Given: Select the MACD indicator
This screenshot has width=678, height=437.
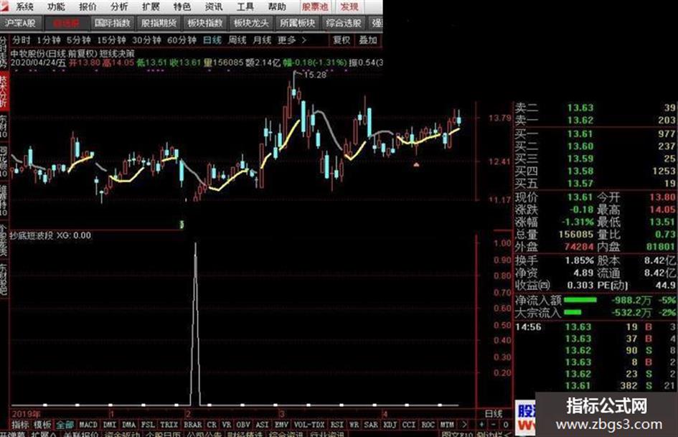Looking at the screenshot, I should (88, 425).
